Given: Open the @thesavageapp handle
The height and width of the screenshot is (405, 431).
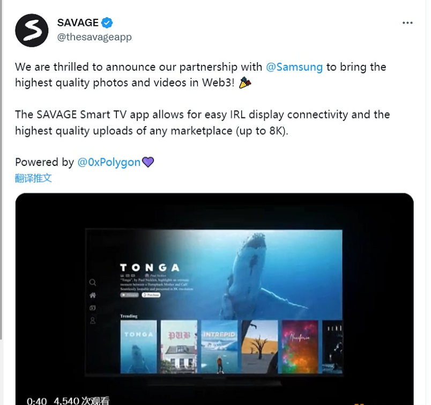Looking at the screenshot, I should click(x=94, y=37).
